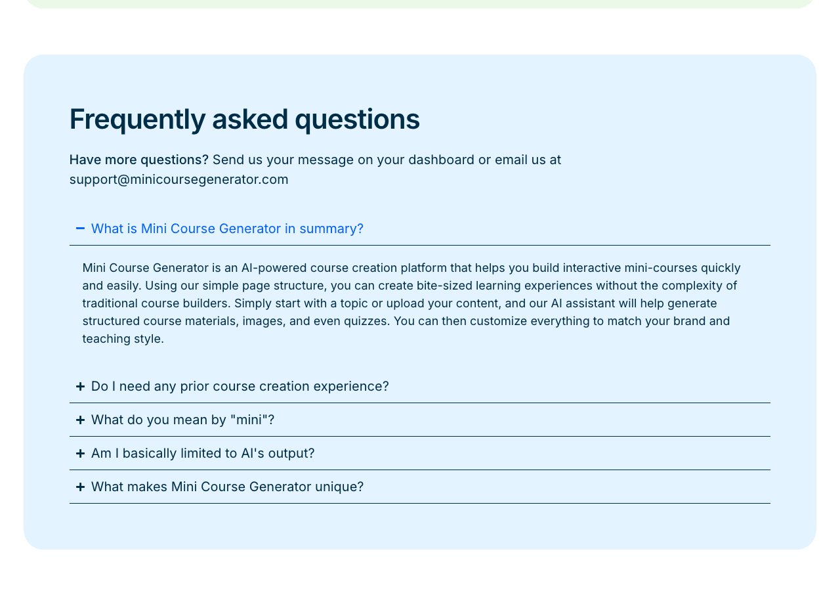Click the word "dashboard" in the contact sentence
This screenshot has width=840, height=591.
441,160
